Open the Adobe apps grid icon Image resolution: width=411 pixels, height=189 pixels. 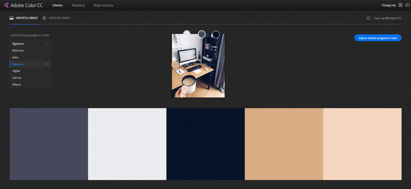click(x=400, y=5)
